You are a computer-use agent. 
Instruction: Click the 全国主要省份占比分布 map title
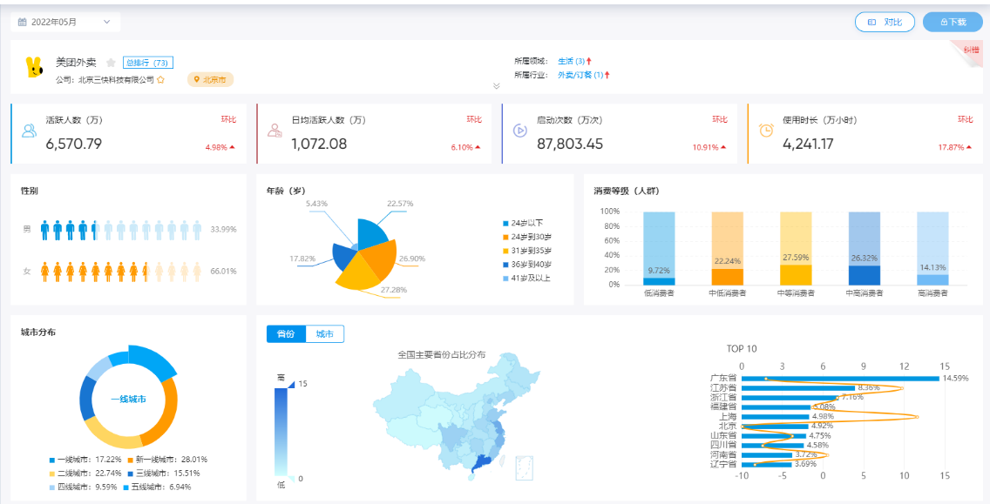(x=442, y=354)
